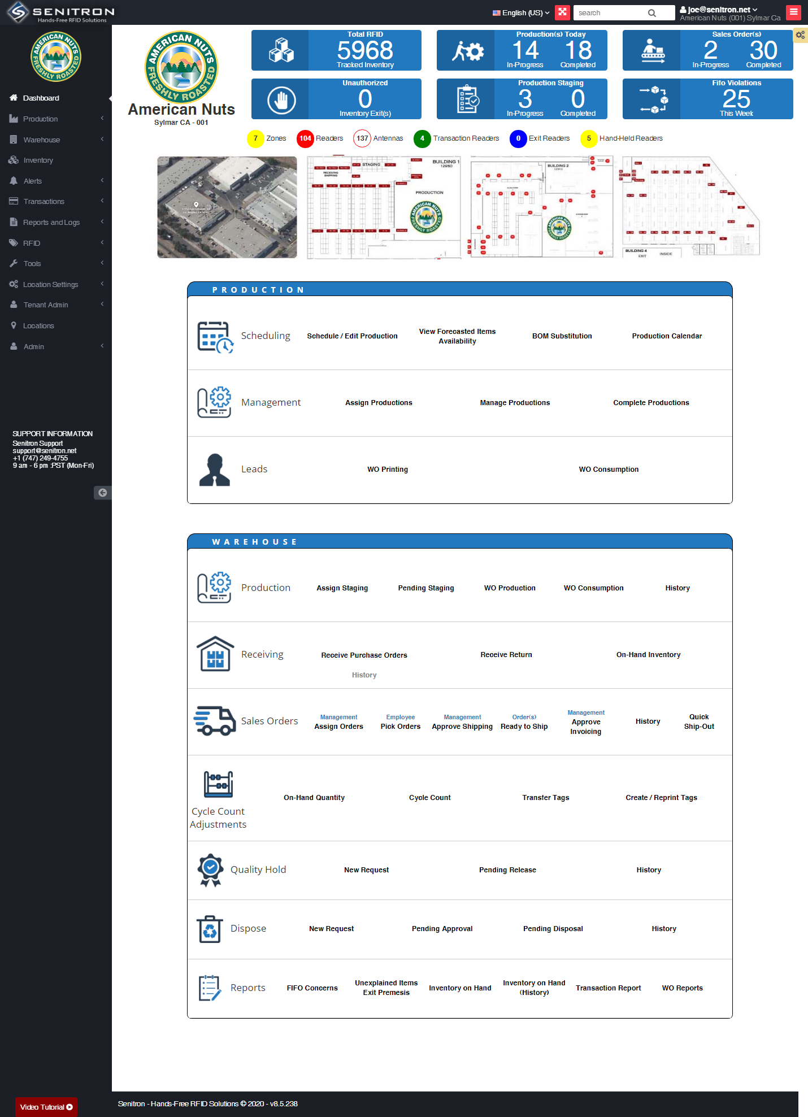The height and width of the screenshot is (1117, 808).
Task: Open the aerial site photo thumbnail
Action: click(227, 207)
